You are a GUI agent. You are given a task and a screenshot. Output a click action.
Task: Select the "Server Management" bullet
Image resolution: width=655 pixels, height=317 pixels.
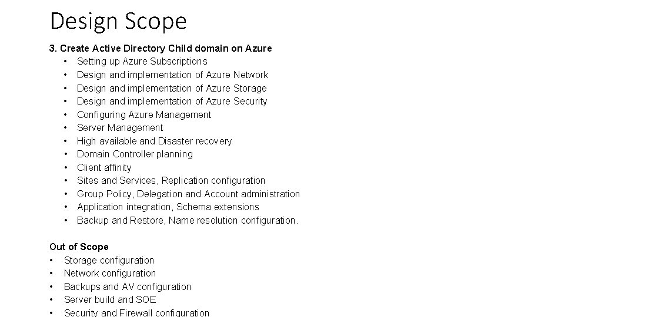click(120, 127)
